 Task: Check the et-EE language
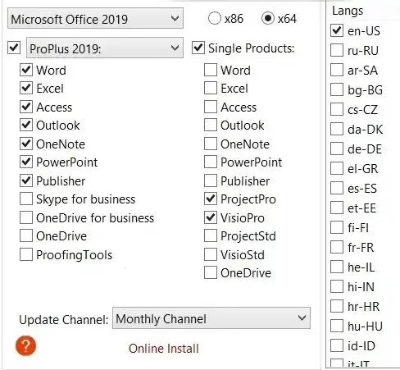click(x=337, y=208)
